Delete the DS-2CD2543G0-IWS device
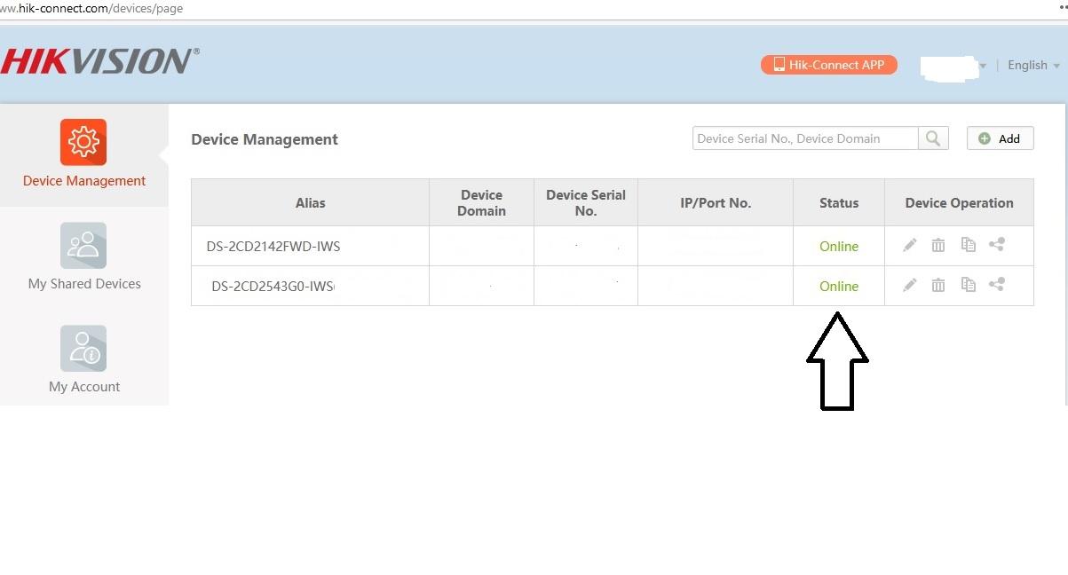1068x575 pixels. [x=938, y=285]
